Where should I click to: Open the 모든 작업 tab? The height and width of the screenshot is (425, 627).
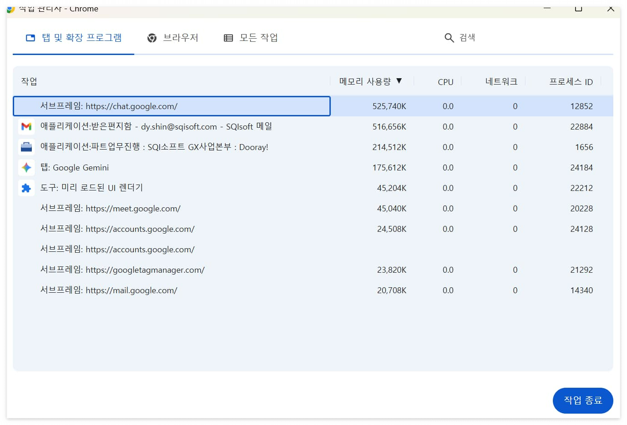coord(251,38)
